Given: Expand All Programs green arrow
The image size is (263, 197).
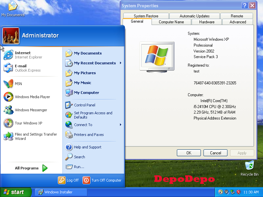Looking at the screenshot, I should (45, 168).
